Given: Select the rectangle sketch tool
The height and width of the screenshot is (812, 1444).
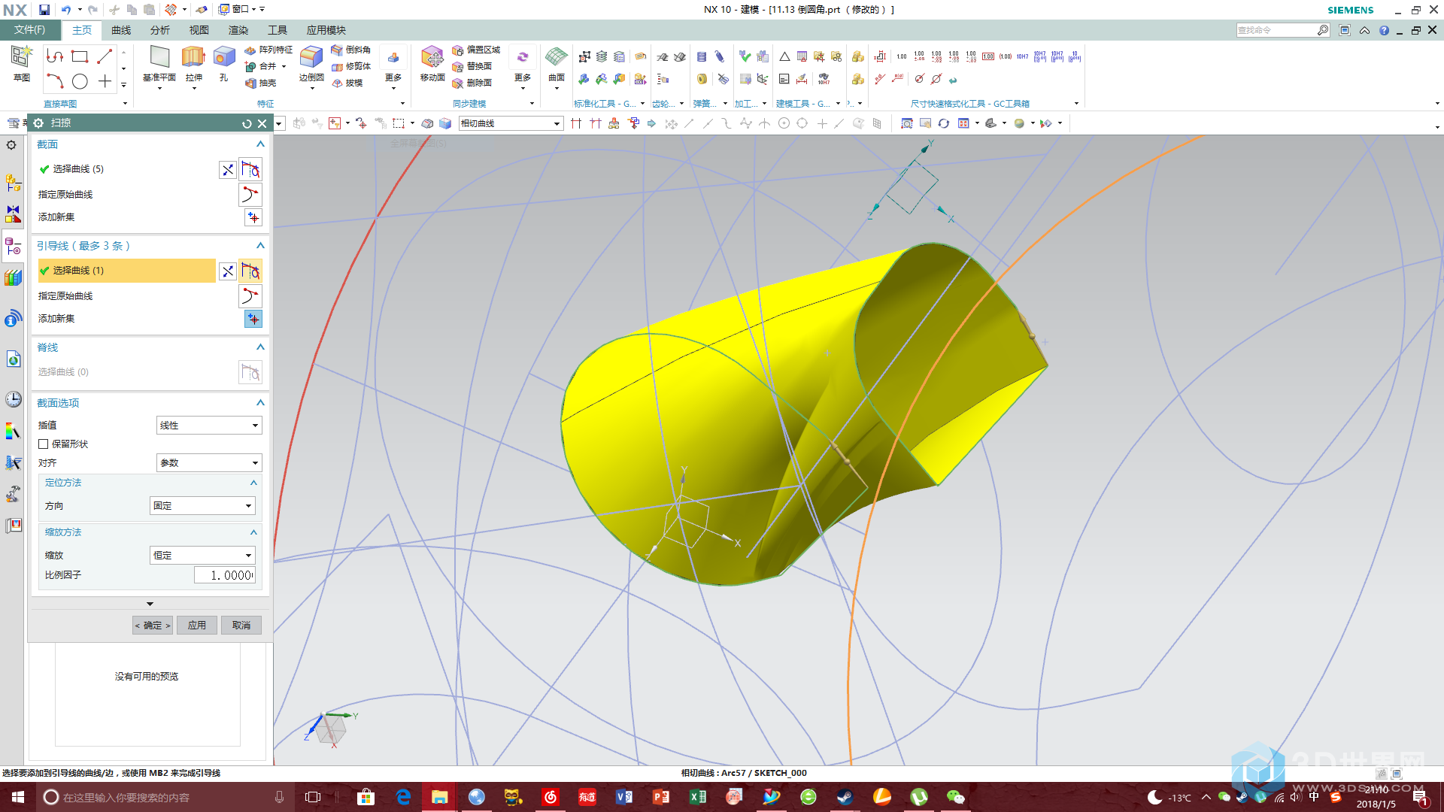Looking at the screenshot, I should [x=80, y=56].
